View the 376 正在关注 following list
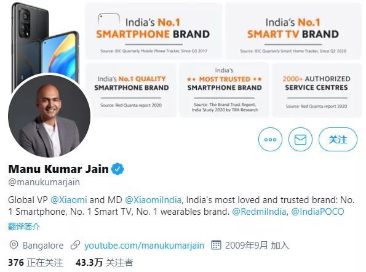Screen dimensions: 366x272 click(36, 263)
